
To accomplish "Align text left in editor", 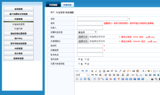I will [x=106, y=75].
